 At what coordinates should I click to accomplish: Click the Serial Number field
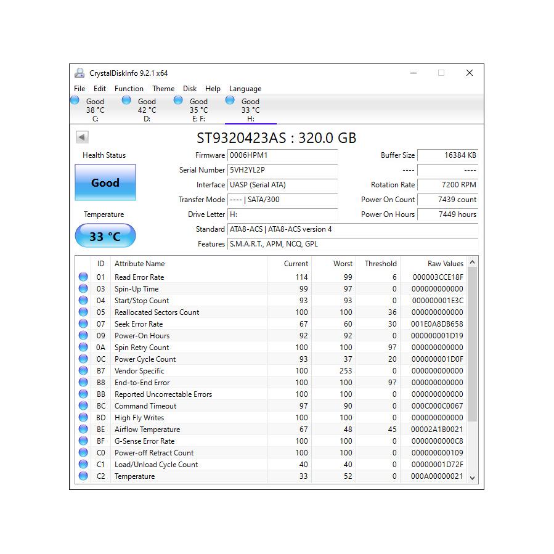(x=282, y=170)
